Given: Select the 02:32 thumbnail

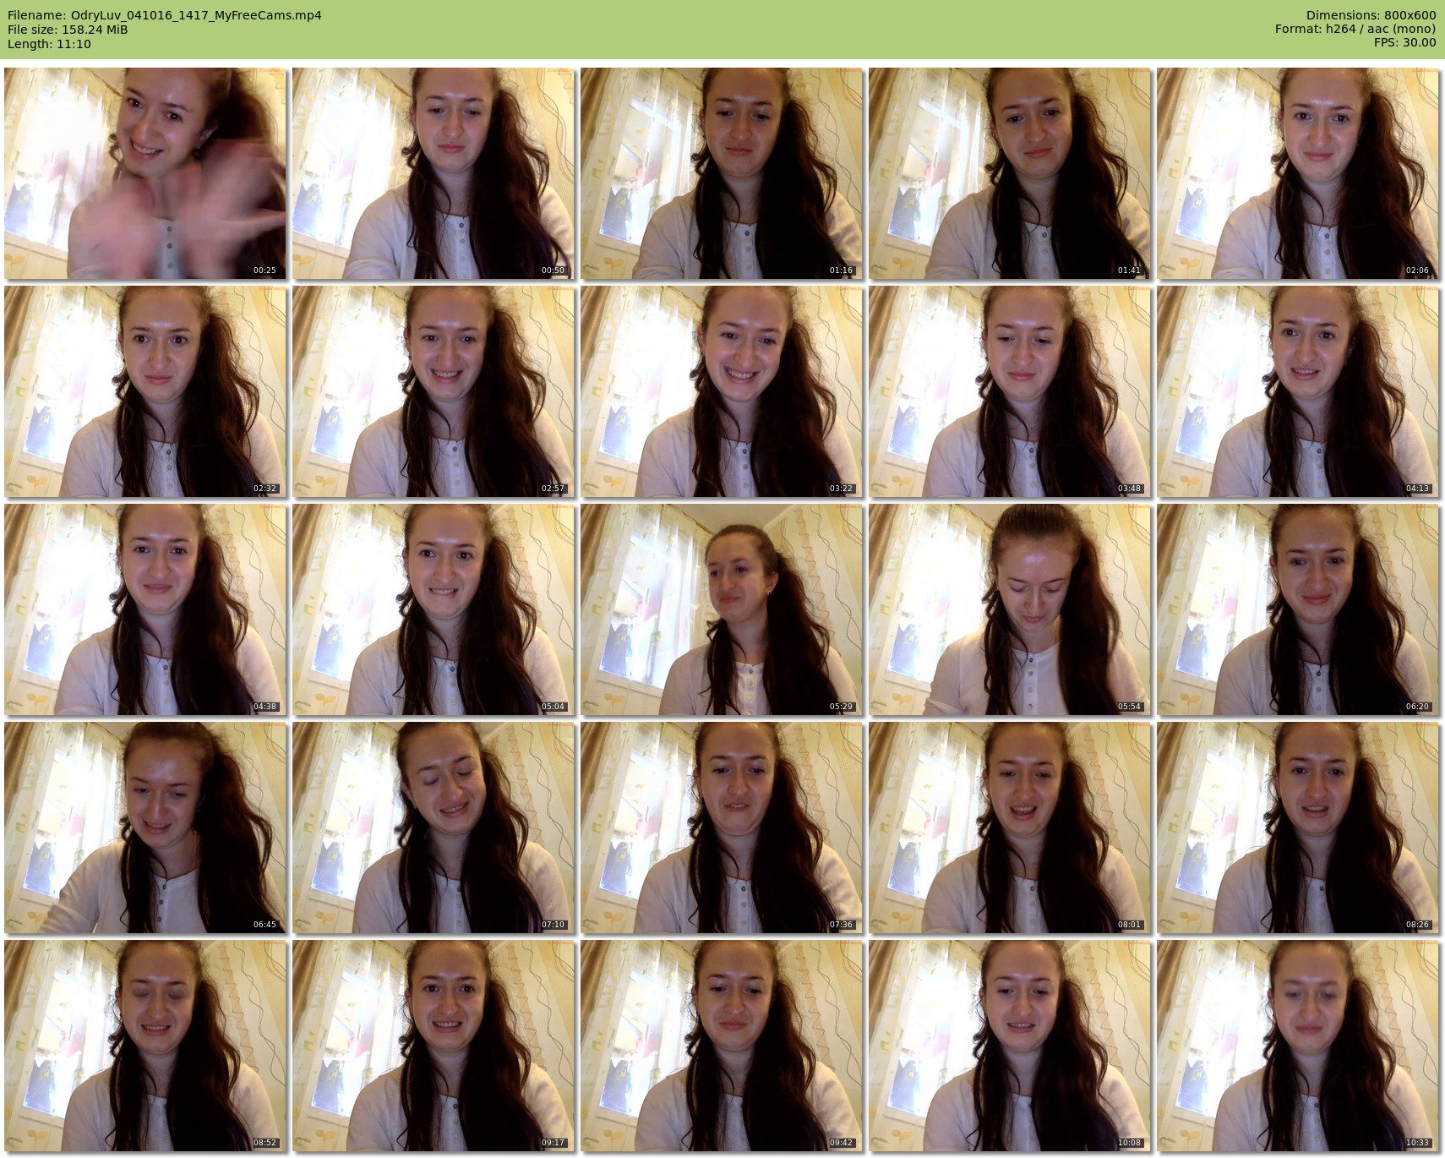Looking at the screenshot, I should [x=145, y=391].
